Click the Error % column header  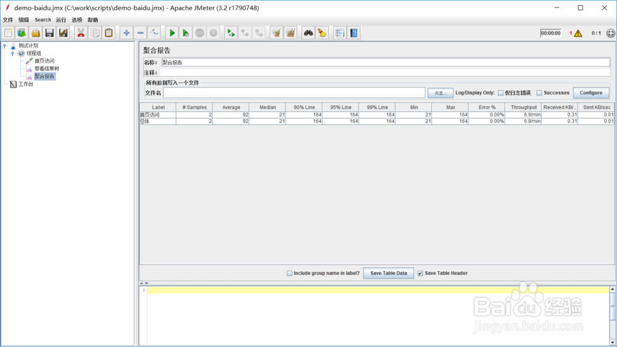tap(487, 107)
